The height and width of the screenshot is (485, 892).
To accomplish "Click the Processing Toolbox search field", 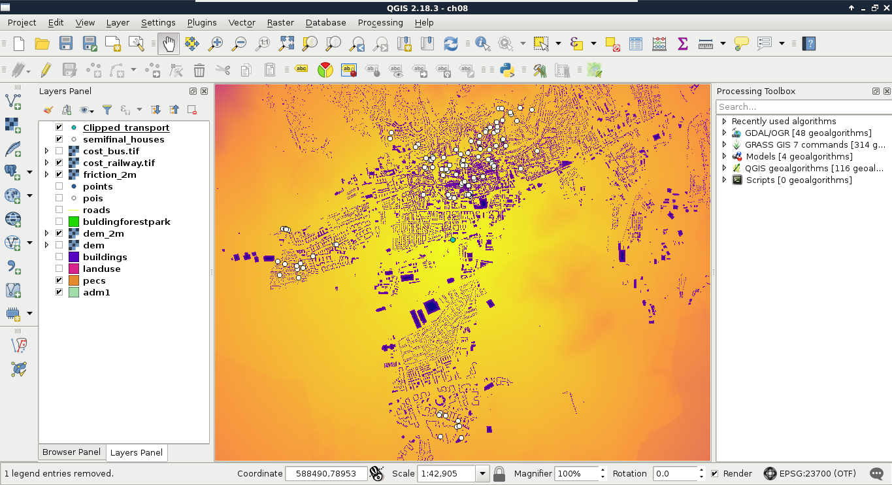I will [x=803, y=107].
